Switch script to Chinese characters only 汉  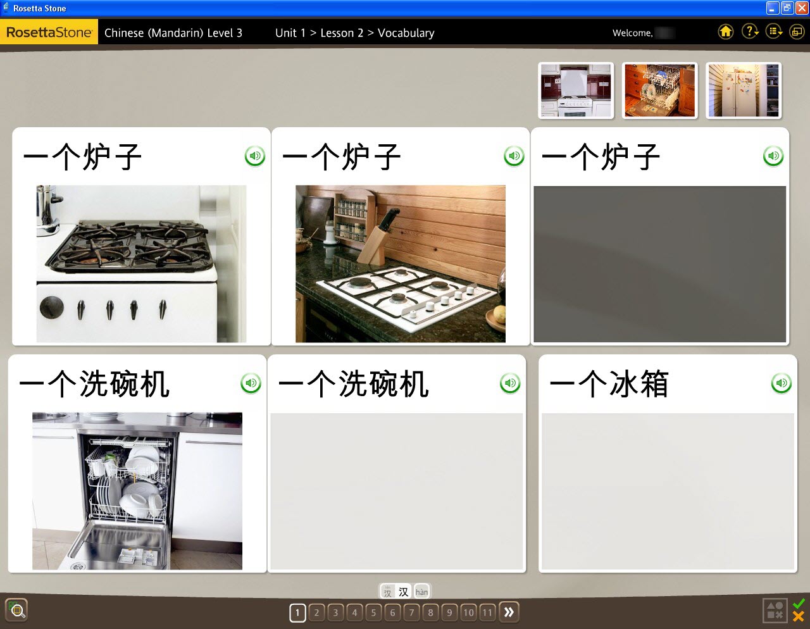click(x=404, y=592)
